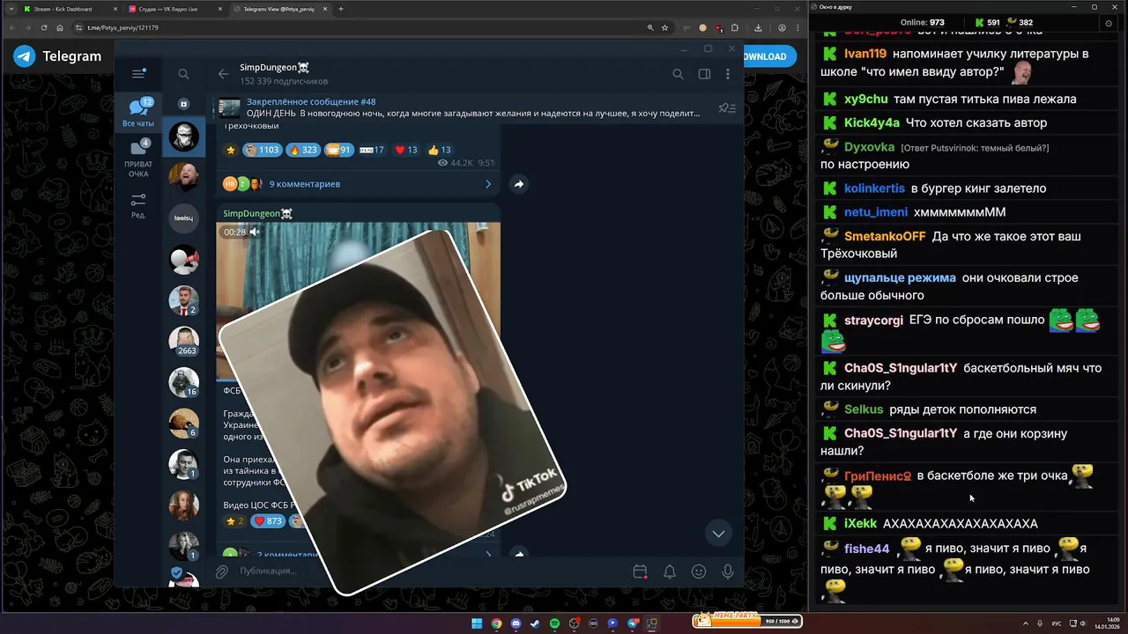The image size is (1128, 634).
Task: Open Steam from the taskbar
Action: (535, 623)
